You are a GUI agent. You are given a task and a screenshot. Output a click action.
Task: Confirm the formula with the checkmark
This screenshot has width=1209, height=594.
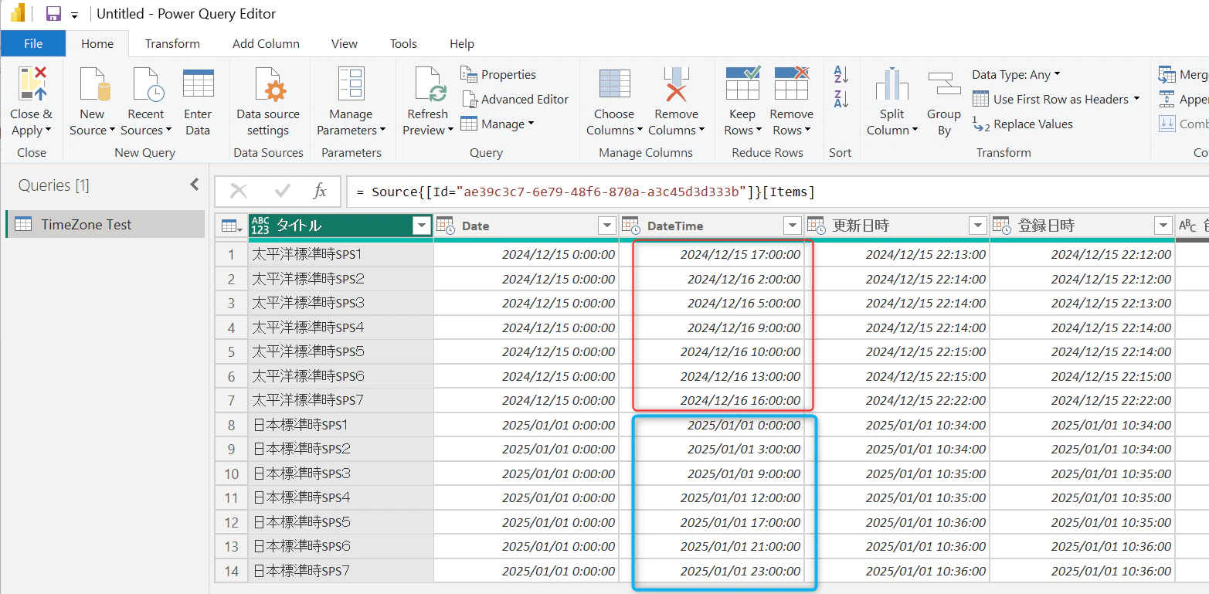point(282,191)
